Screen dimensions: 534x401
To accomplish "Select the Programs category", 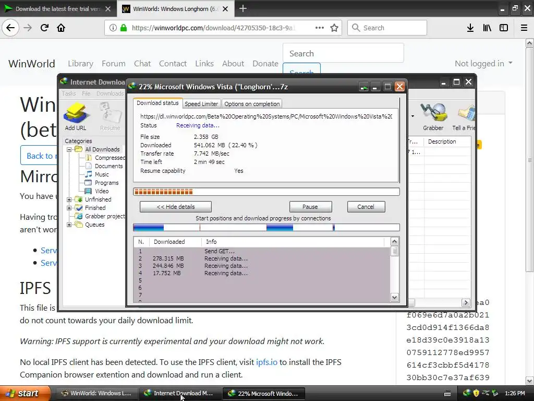I will tap(106, 183).
